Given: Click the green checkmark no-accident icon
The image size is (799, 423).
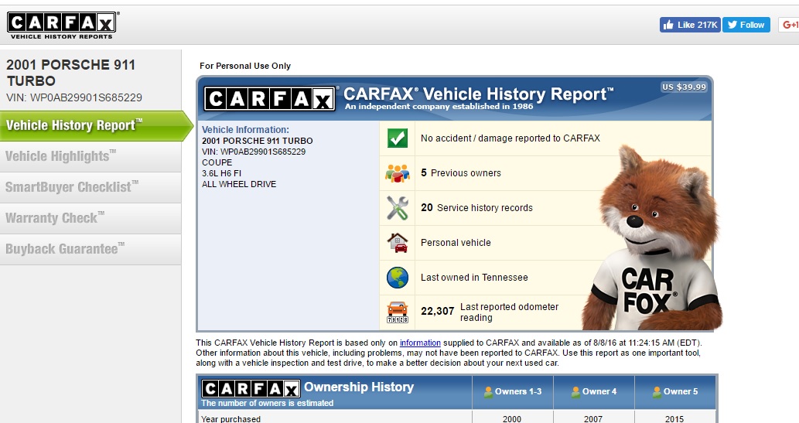Looking at the screenshot, I should [397, 138].
